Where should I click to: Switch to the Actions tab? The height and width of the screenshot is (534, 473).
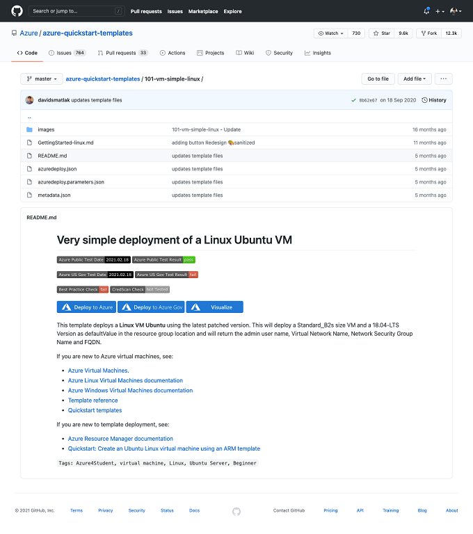point(173,53)
